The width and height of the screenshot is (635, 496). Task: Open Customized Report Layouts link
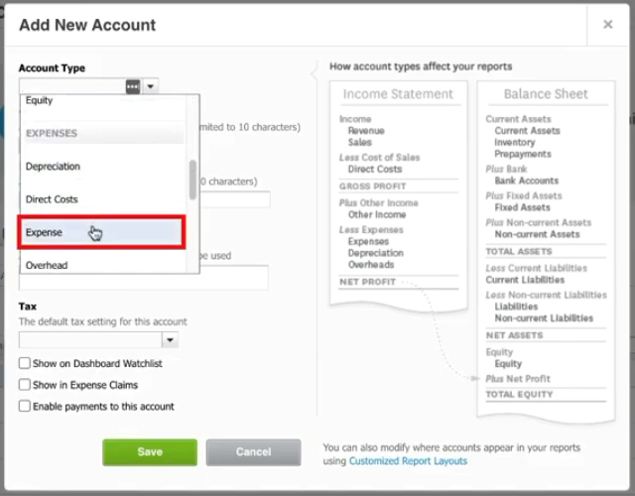pyautogui.click(x=408, y=460)
